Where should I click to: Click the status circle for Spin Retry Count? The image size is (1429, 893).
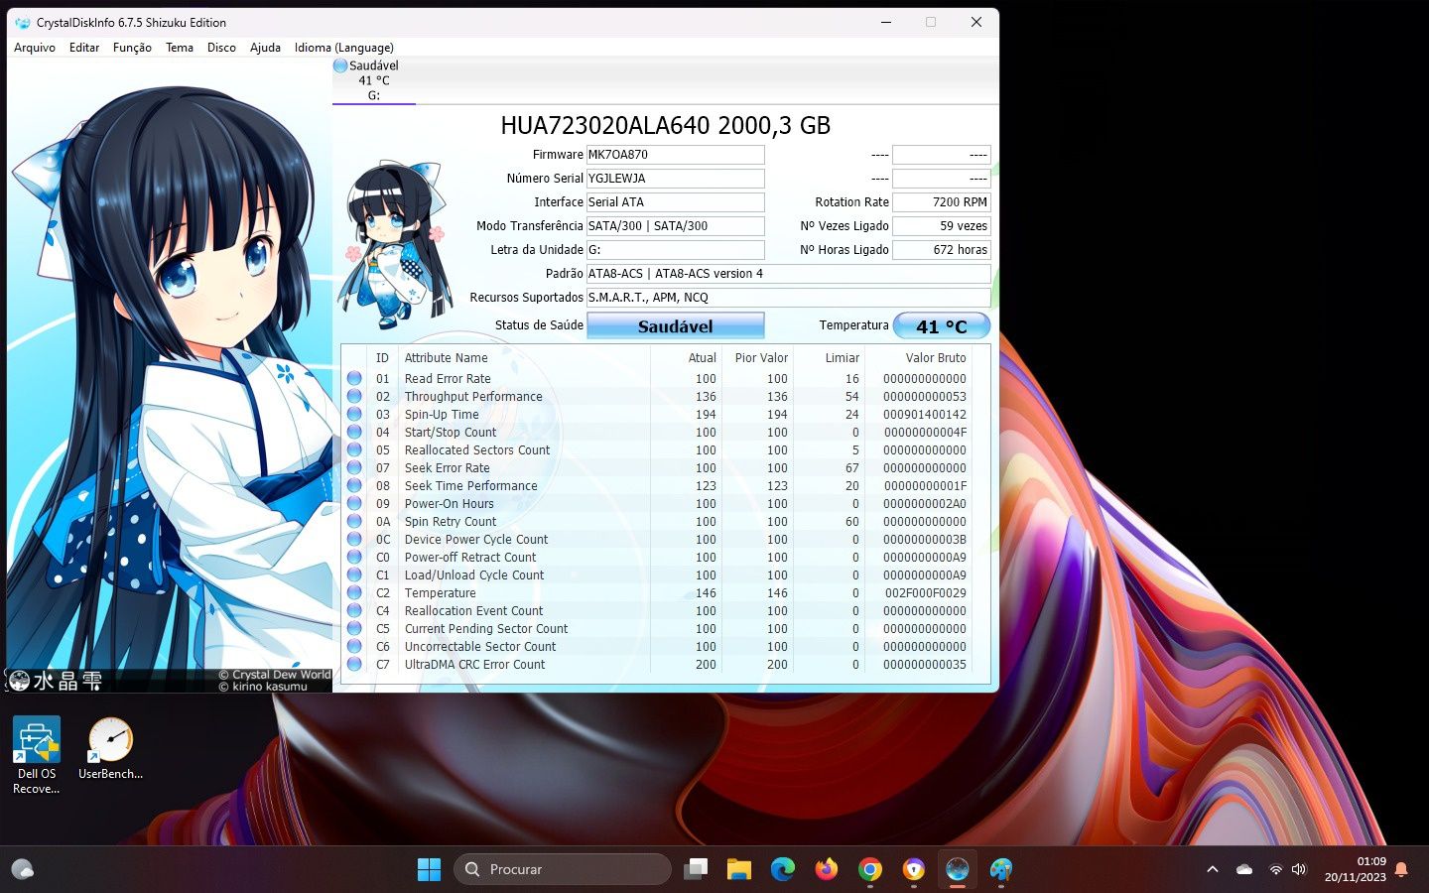(354, 521)
